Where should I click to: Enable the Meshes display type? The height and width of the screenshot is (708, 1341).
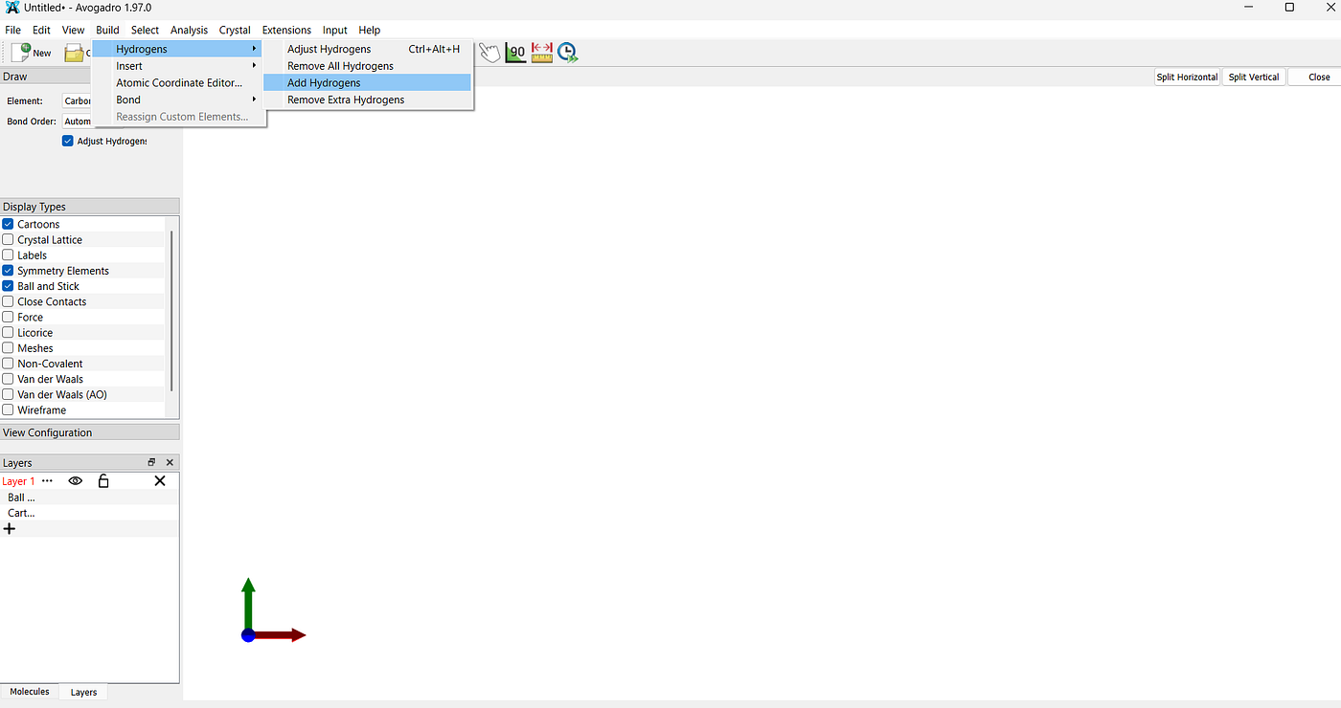tap(8, 348)
